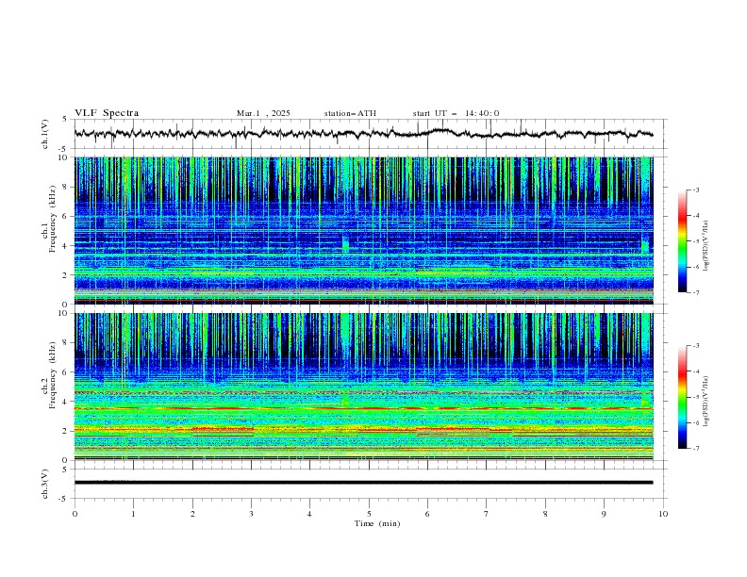Viewport: 747px width, 577px height.
Task: Click the ch.1 spectrogram panel
Action: [x=363, y=230]
